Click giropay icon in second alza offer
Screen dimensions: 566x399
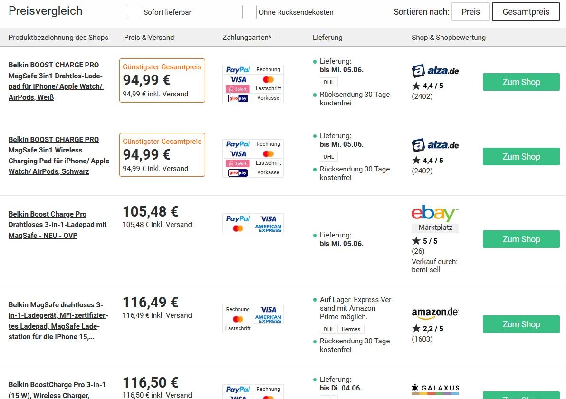(x=238, y=173)
